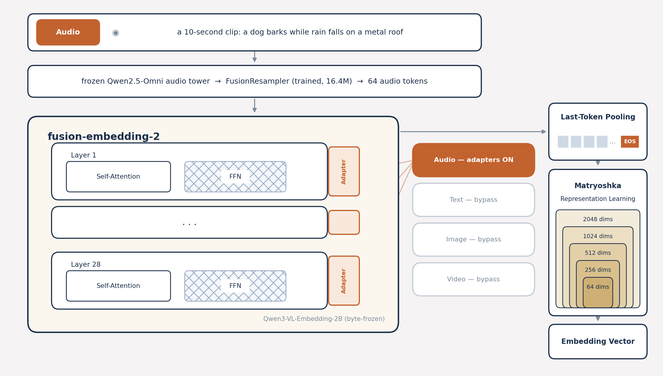Select the 1024 dims label

[x=598, y=236]
